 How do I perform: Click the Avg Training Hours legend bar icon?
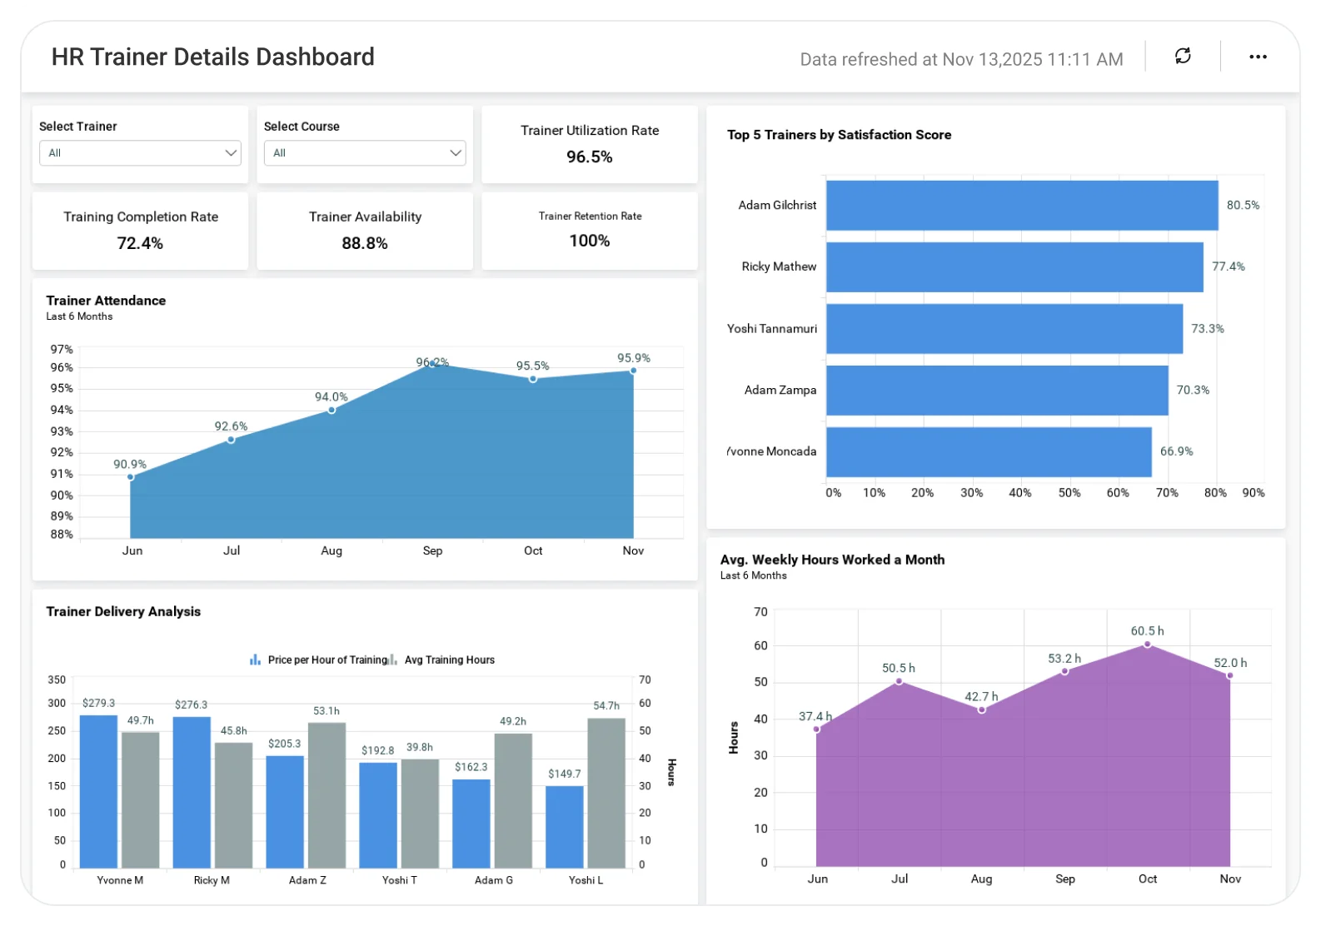393,660
